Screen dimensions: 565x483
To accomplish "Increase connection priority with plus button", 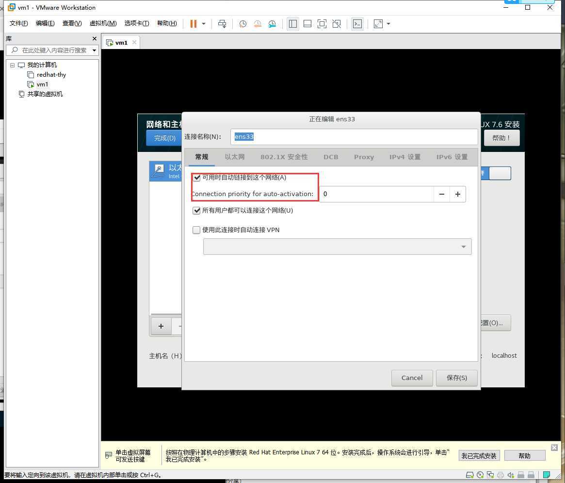I will (458, 194).
